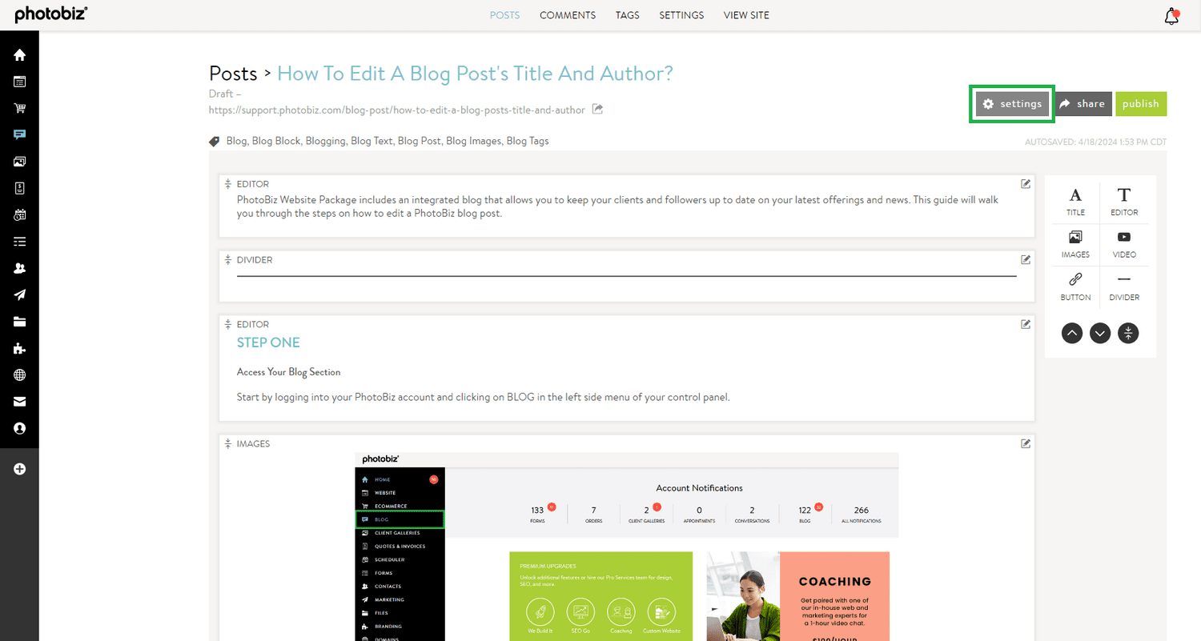The width and height of the screenshot is (1201, 641).
Task: Share the post using the share button
Action: [x=1083, y=103]
